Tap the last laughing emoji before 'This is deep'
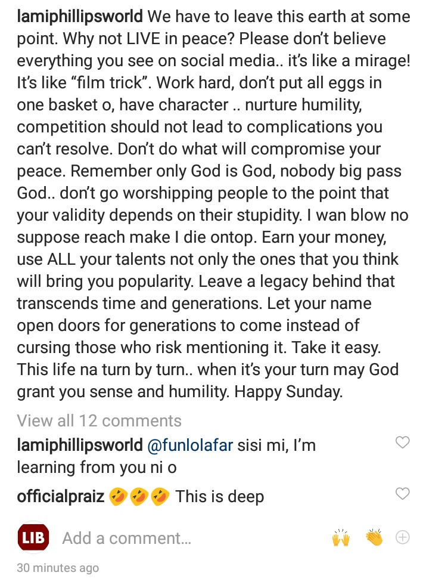The height and width of the screenshot is (588, 429). pos(160,497)
